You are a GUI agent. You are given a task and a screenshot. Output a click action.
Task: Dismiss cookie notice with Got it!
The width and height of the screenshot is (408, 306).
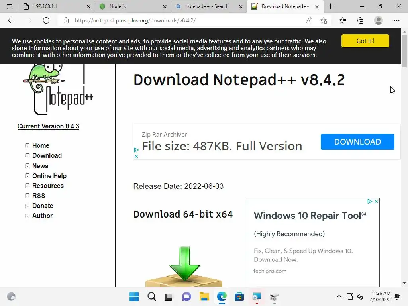[x=365, y=41]
